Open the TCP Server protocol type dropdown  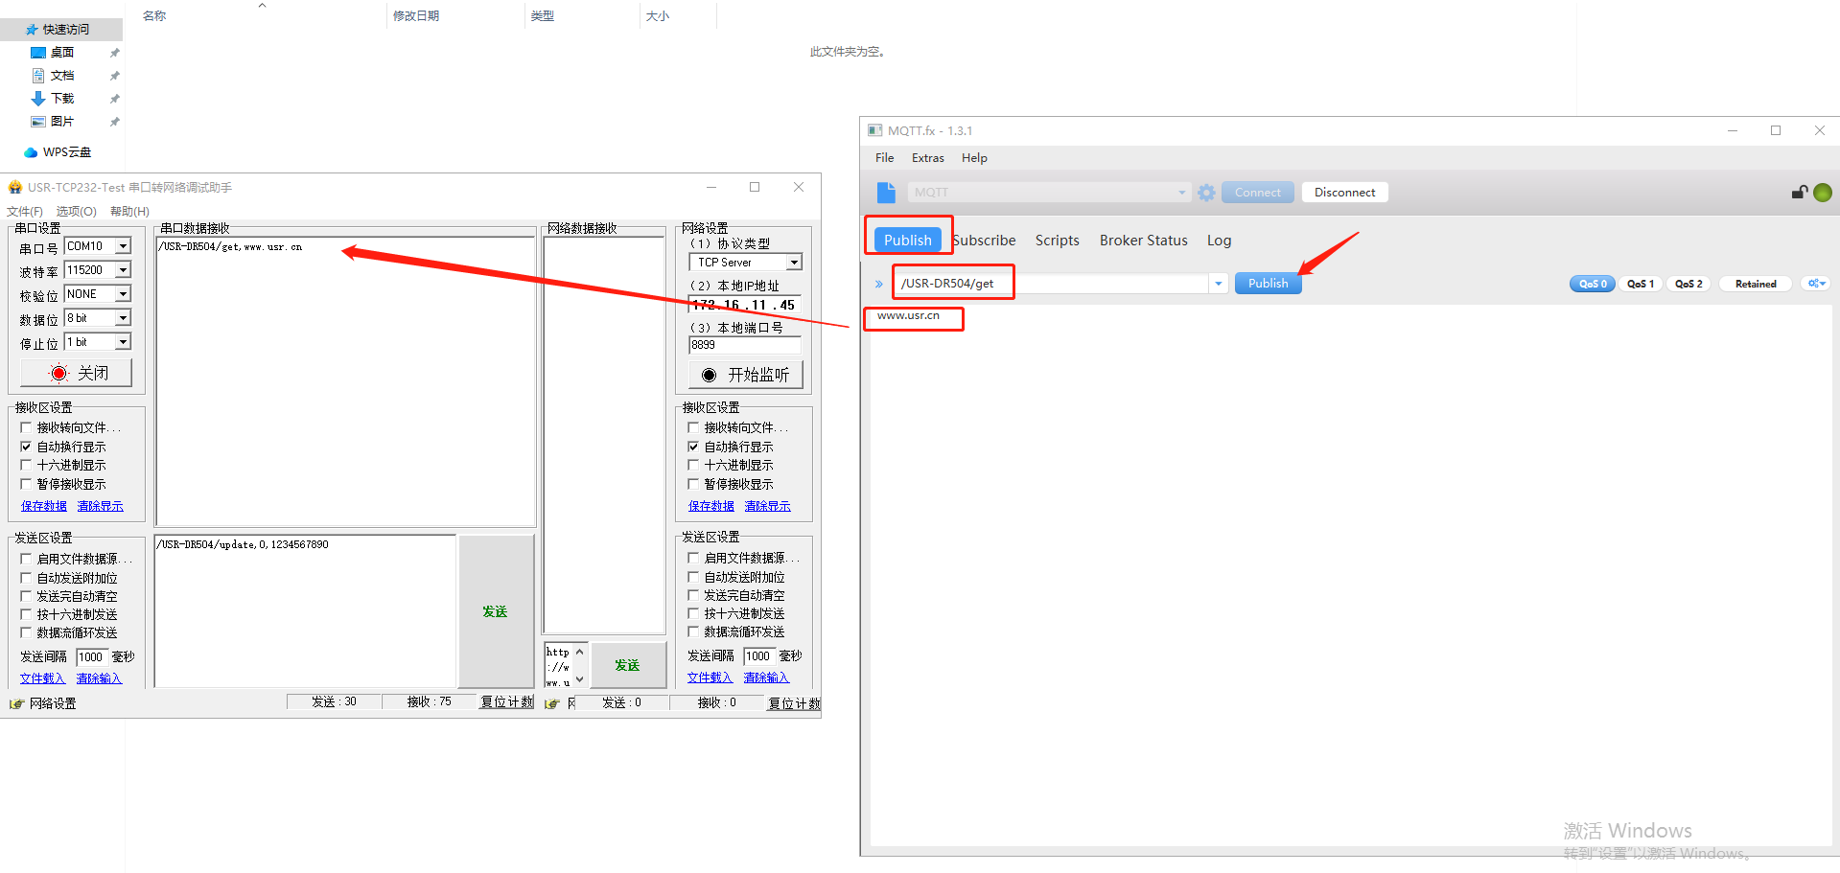point(794,263)
